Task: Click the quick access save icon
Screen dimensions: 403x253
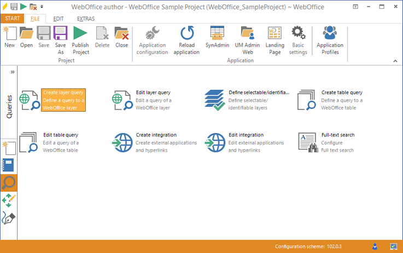Action: 14,7
